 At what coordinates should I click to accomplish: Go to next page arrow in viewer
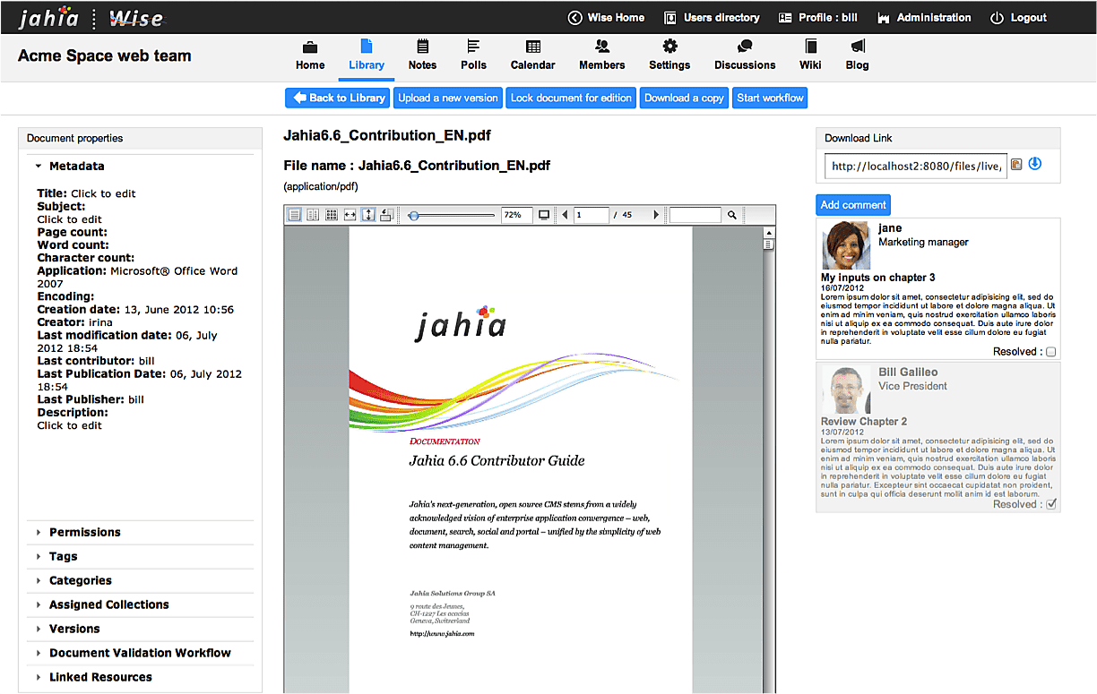coord(656,215)
